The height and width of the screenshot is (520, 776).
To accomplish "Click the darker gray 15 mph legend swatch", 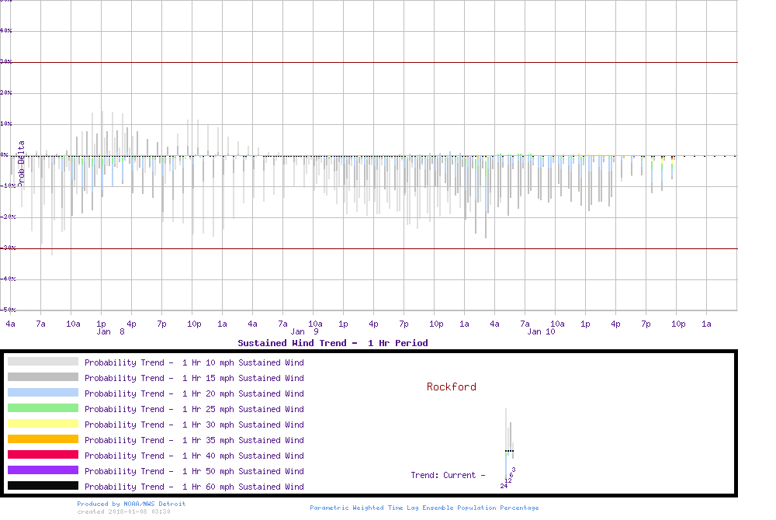I will click(x=43, y=377).
